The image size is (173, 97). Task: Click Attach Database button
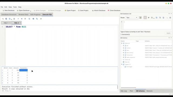(99, 11)
